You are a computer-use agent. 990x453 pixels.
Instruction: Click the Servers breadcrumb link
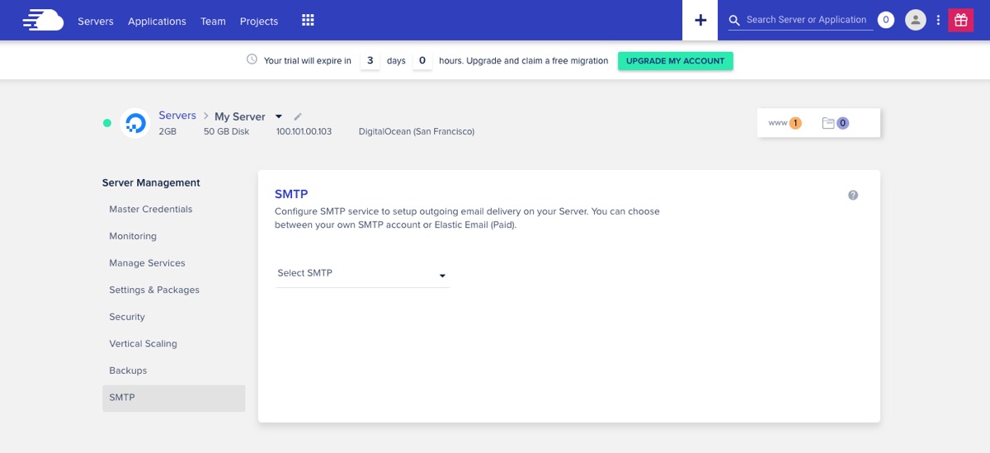pyautogui.click(x=177, y=116)
